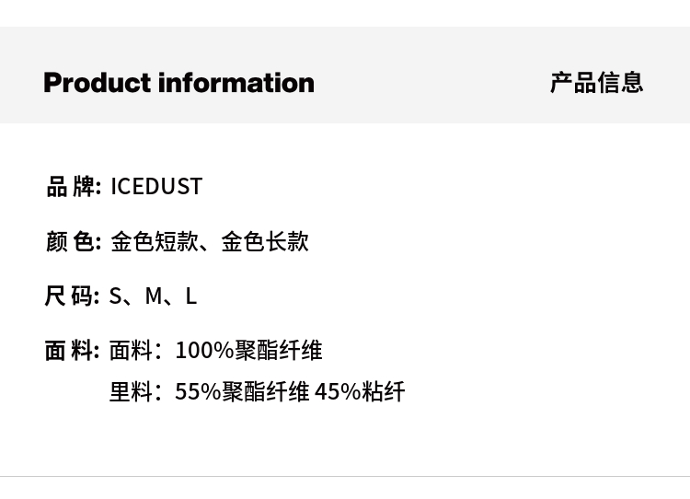690x499 pixels.
Task: Select the ICEDUST brand name
Action: [x=156, y=187]
